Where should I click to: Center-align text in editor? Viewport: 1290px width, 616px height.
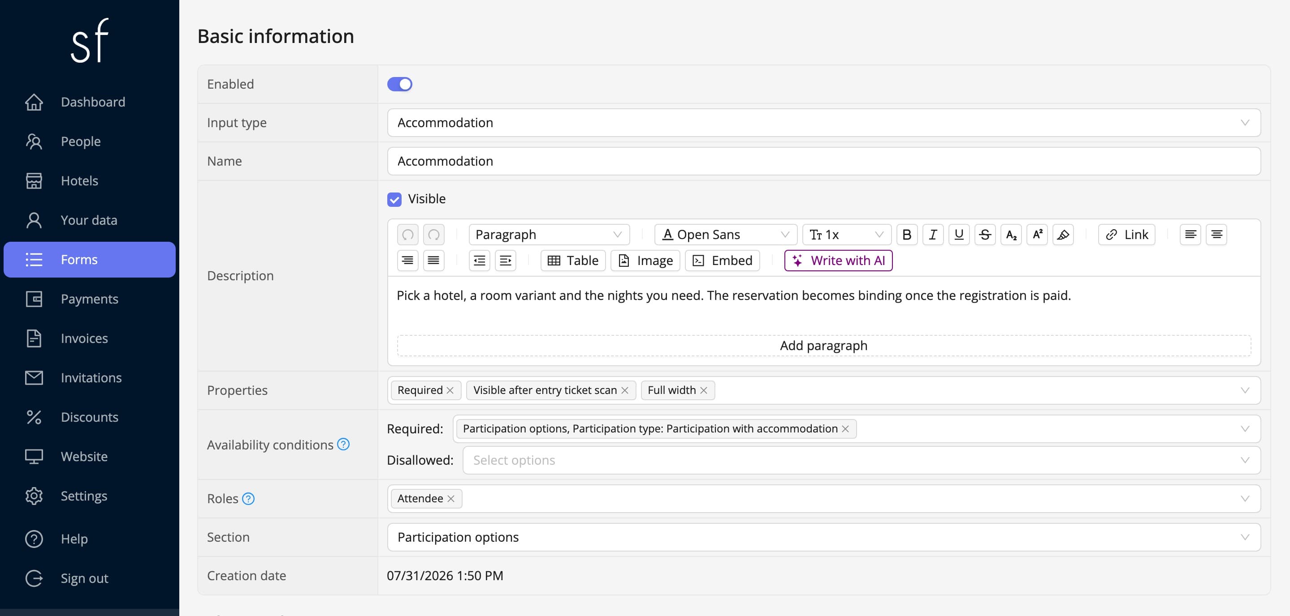1216,235
